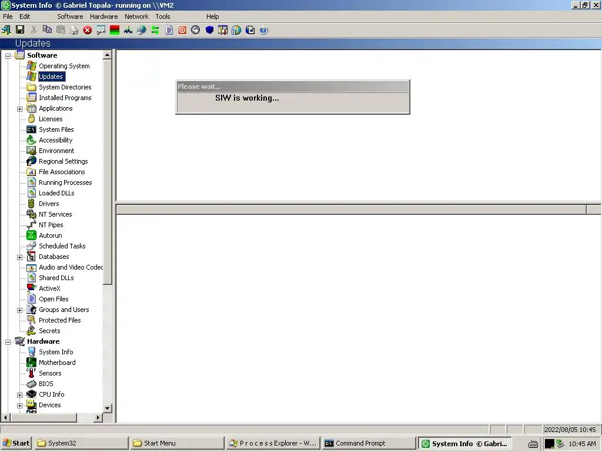Click tree horizontal scrollbar right arrow

[x=98, y=417]
